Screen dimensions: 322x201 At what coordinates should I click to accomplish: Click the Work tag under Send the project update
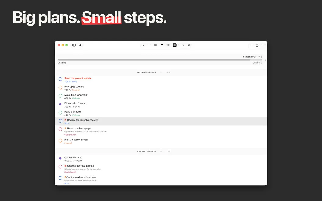tap(74, 82)
